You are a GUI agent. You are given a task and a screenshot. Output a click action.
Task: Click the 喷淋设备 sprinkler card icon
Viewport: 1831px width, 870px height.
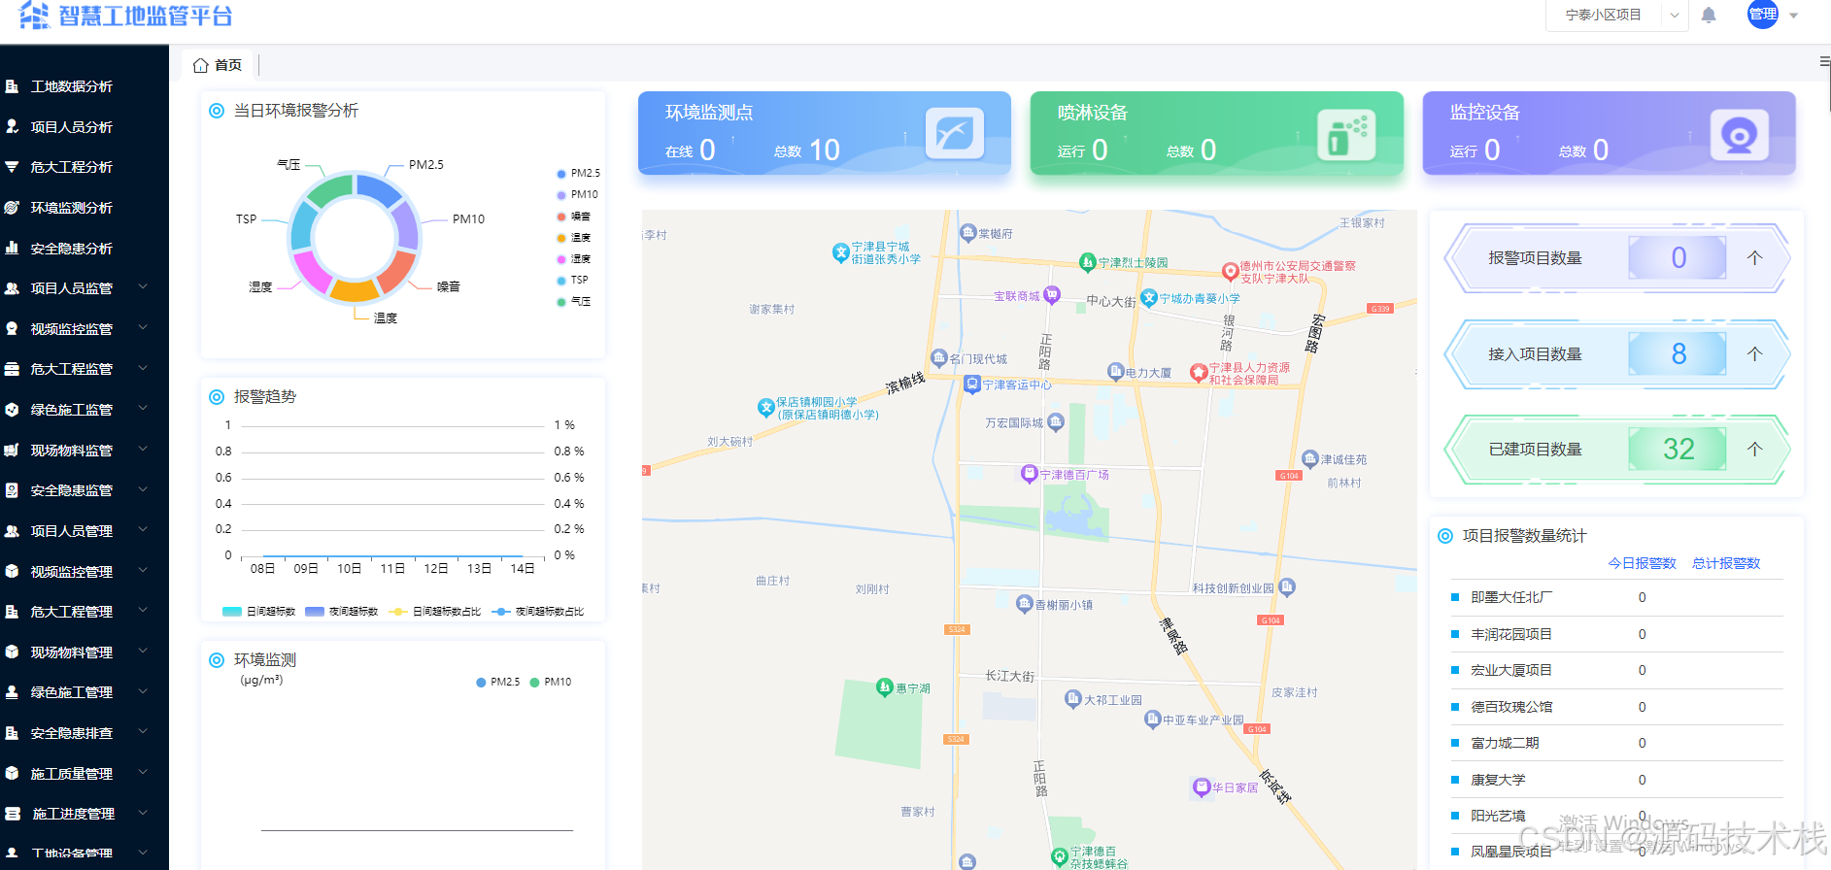click(1346, 134)
